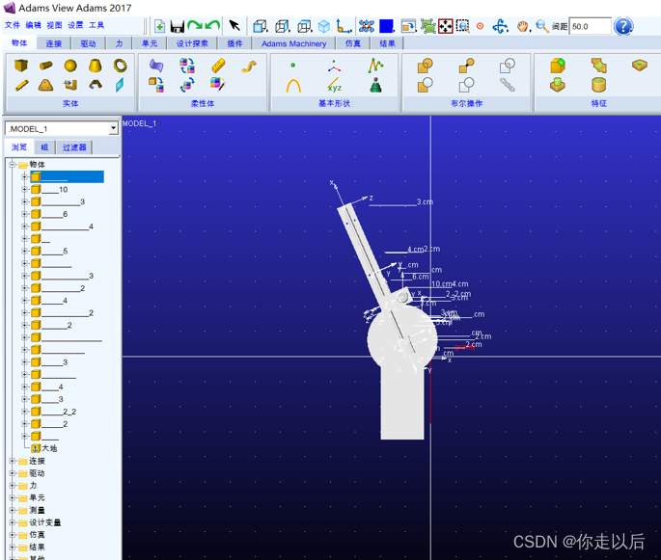Apply the hollow feature tool

point(598,85)
